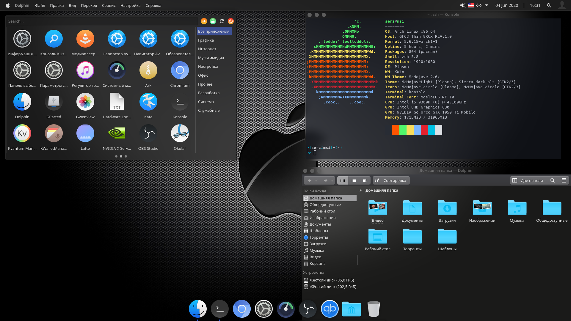
Task: Click the qBittorrent icon in the dock
Action: coord(330,309)
